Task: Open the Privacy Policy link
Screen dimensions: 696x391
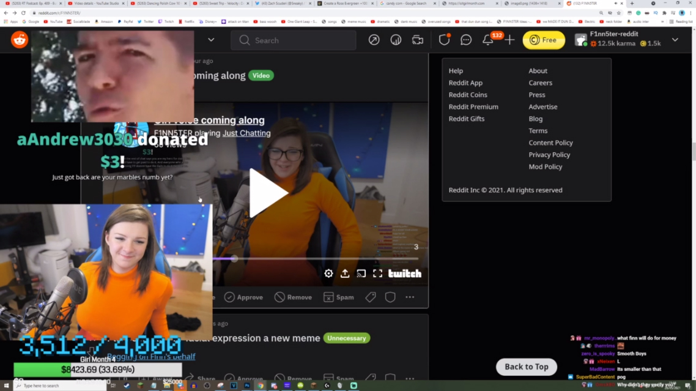Action: coord(549,155)
